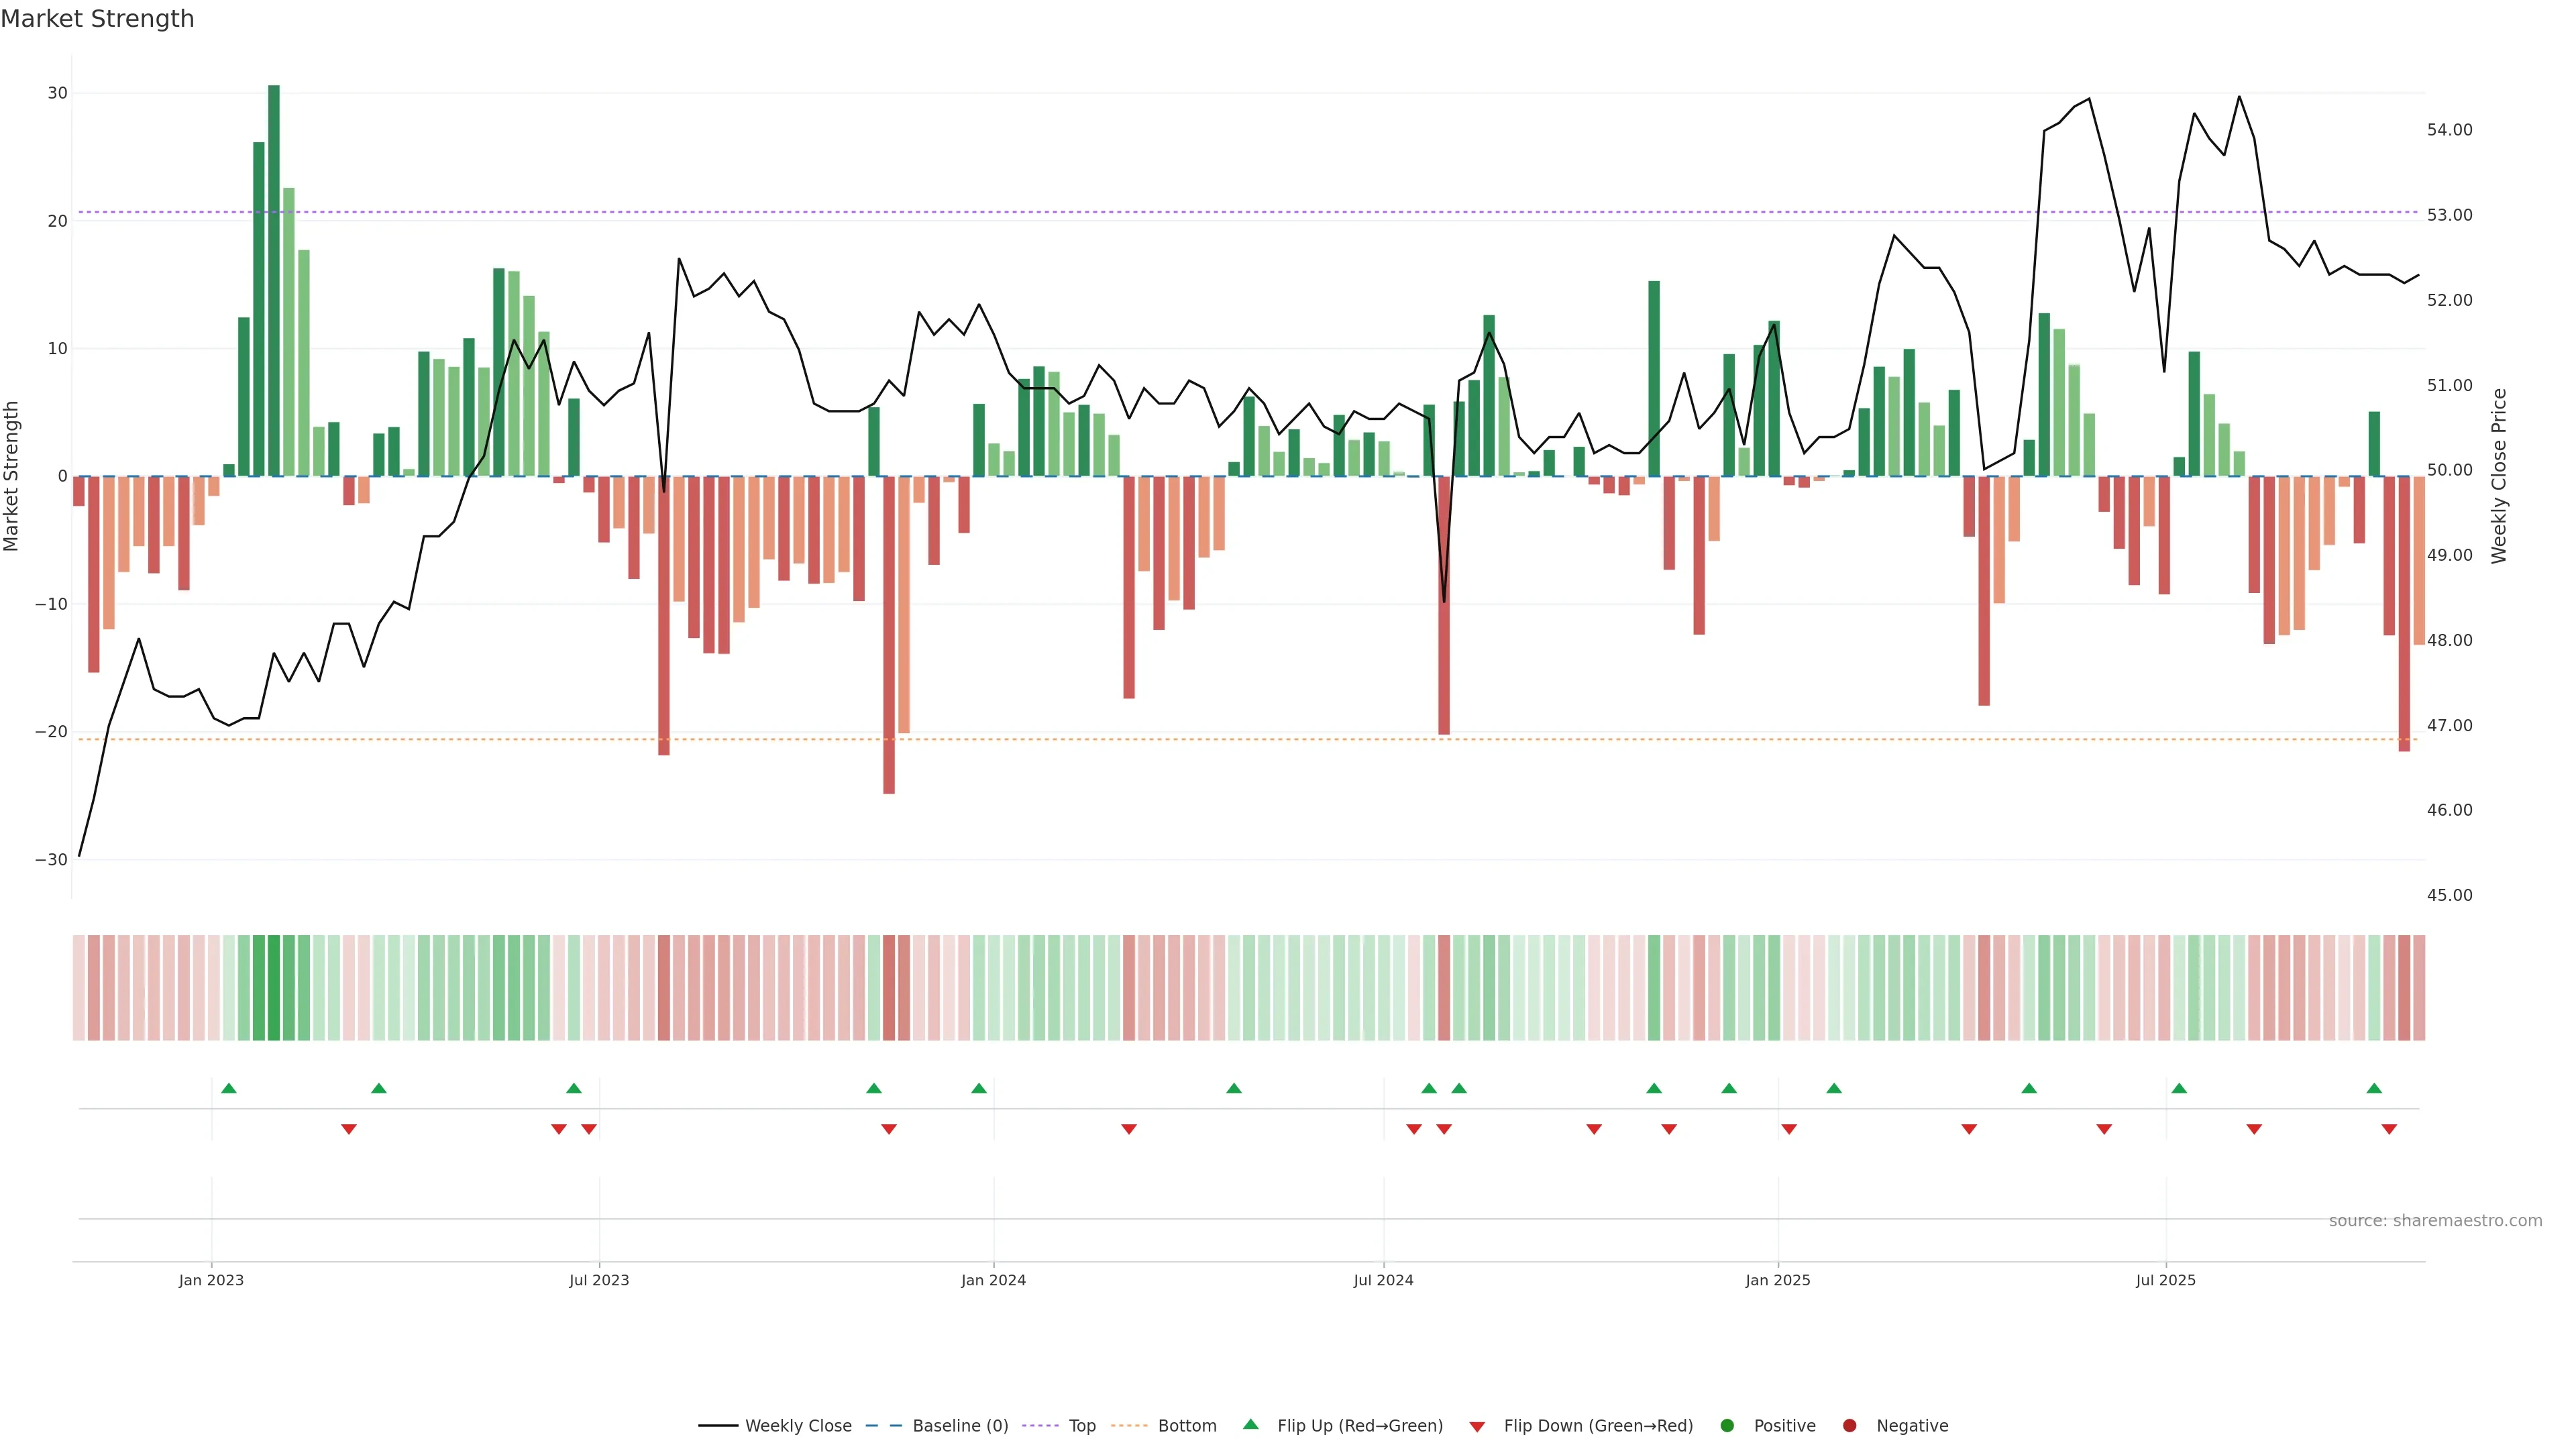This screenshot has height=1449, width=2576.
Task: Click the source: sharemaestro.com text
Action: pos(2435,1221)
